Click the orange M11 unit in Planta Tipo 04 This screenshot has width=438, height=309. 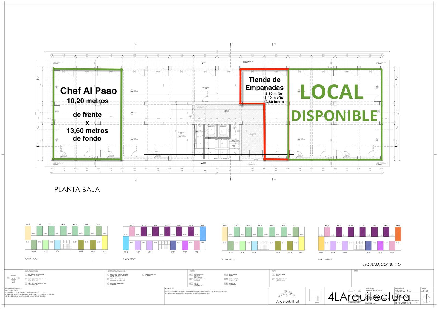point(398,234)
